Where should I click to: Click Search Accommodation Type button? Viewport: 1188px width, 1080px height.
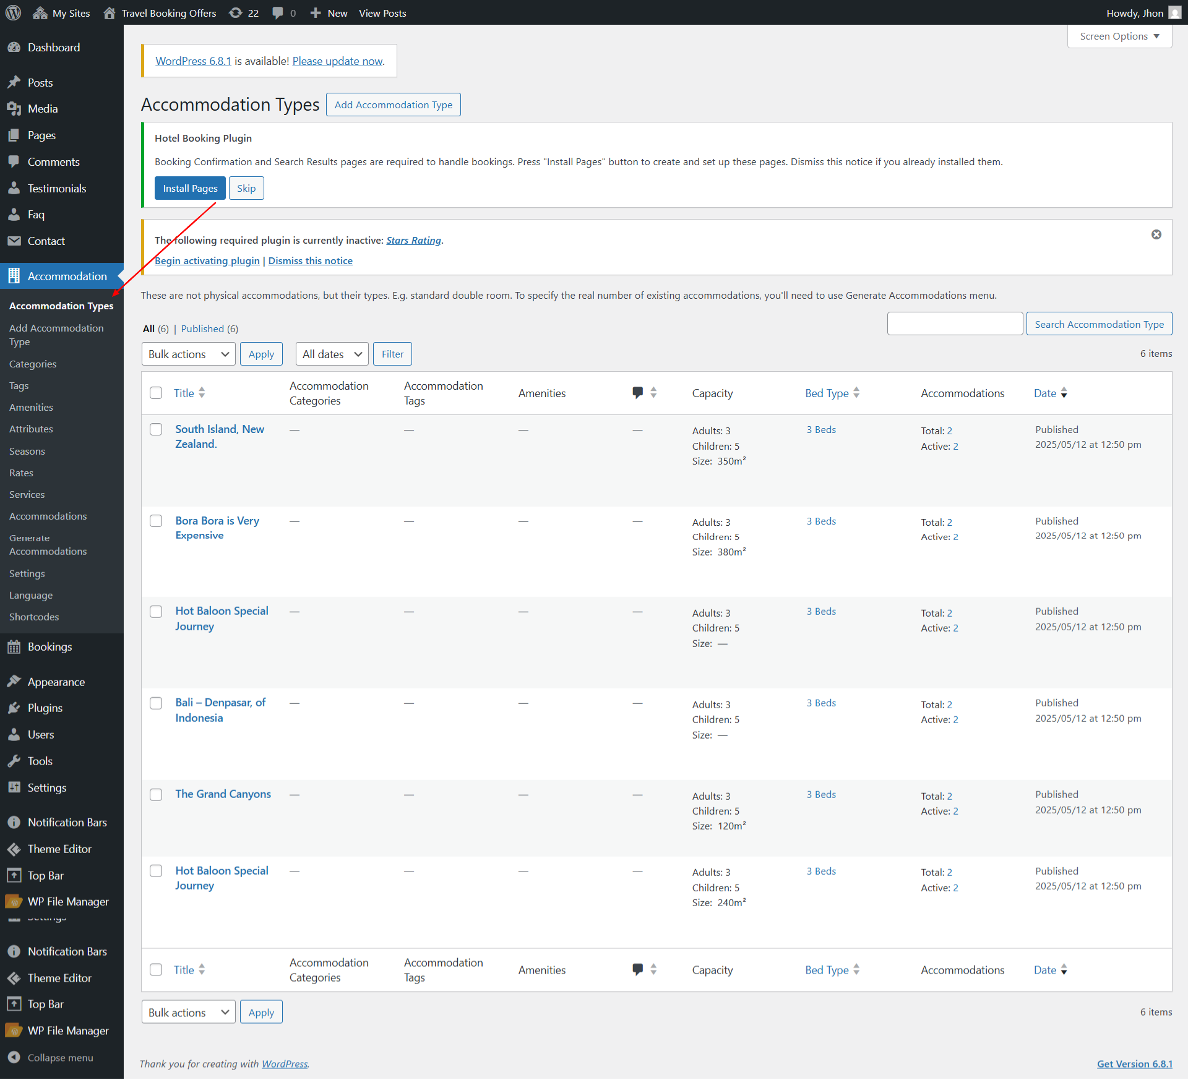1099,324
